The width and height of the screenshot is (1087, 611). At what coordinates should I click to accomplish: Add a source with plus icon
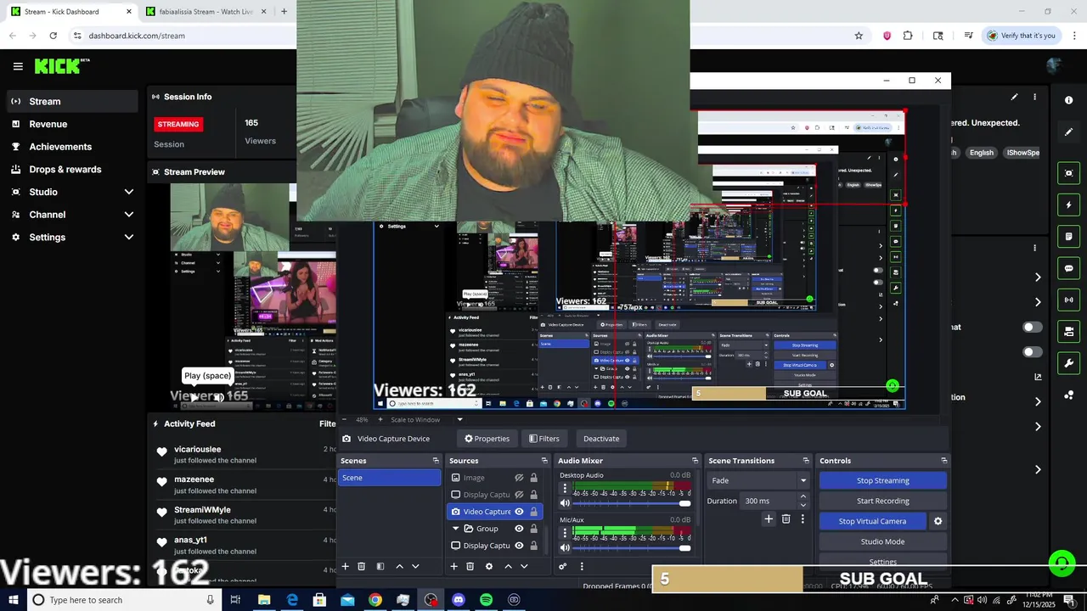click(x=453, y=566)
